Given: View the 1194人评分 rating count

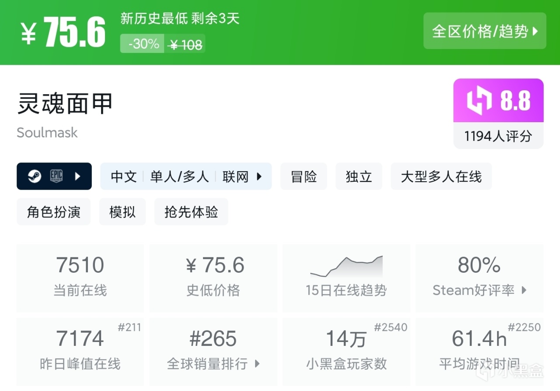Looking at the screenshot, I should coord(498,136).
